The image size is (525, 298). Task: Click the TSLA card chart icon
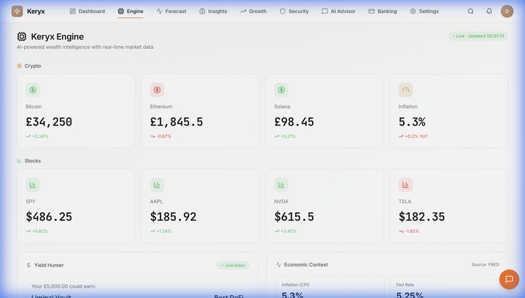click(x=405, y=185)
